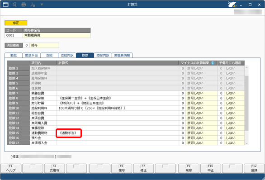The image size is (265, 180).
Task: Expand the small down-arrow menu in title bar
Action: coord(42,5)
